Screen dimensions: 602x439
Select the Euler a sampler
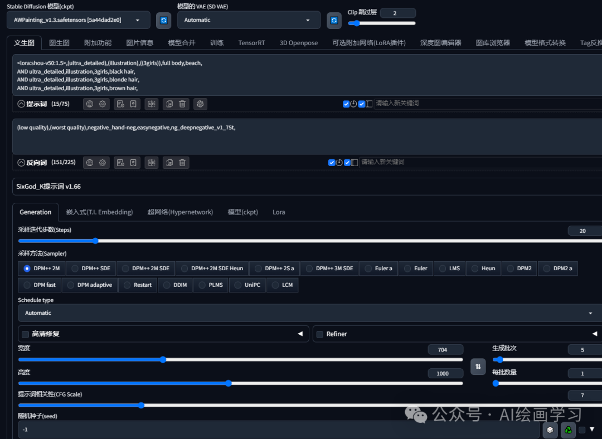click(378, 268)
